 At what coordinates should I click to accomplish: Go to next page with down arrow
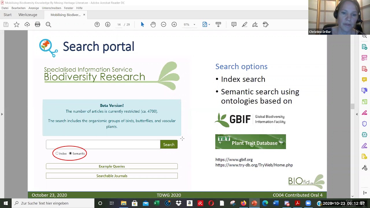pos(108,25)
